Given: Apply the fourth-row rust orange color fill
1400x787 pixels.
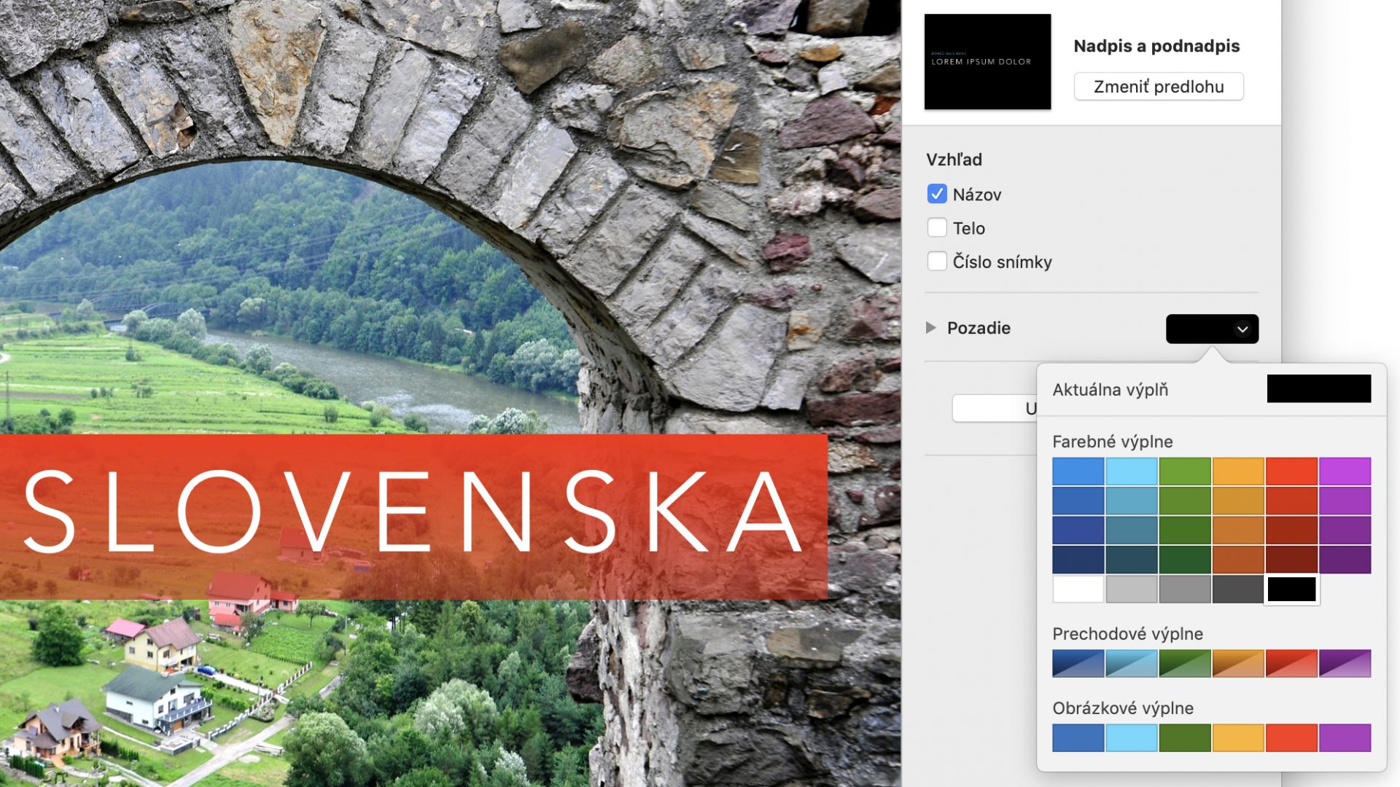Looking at the screenshot, I should (x=1238, y=560).
